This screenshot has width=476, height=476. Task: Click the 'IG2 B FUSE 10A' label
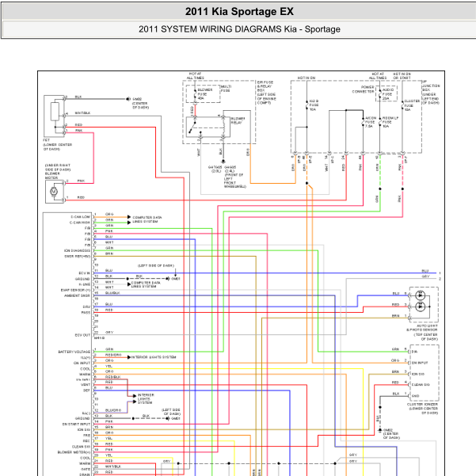coord(314,105)
